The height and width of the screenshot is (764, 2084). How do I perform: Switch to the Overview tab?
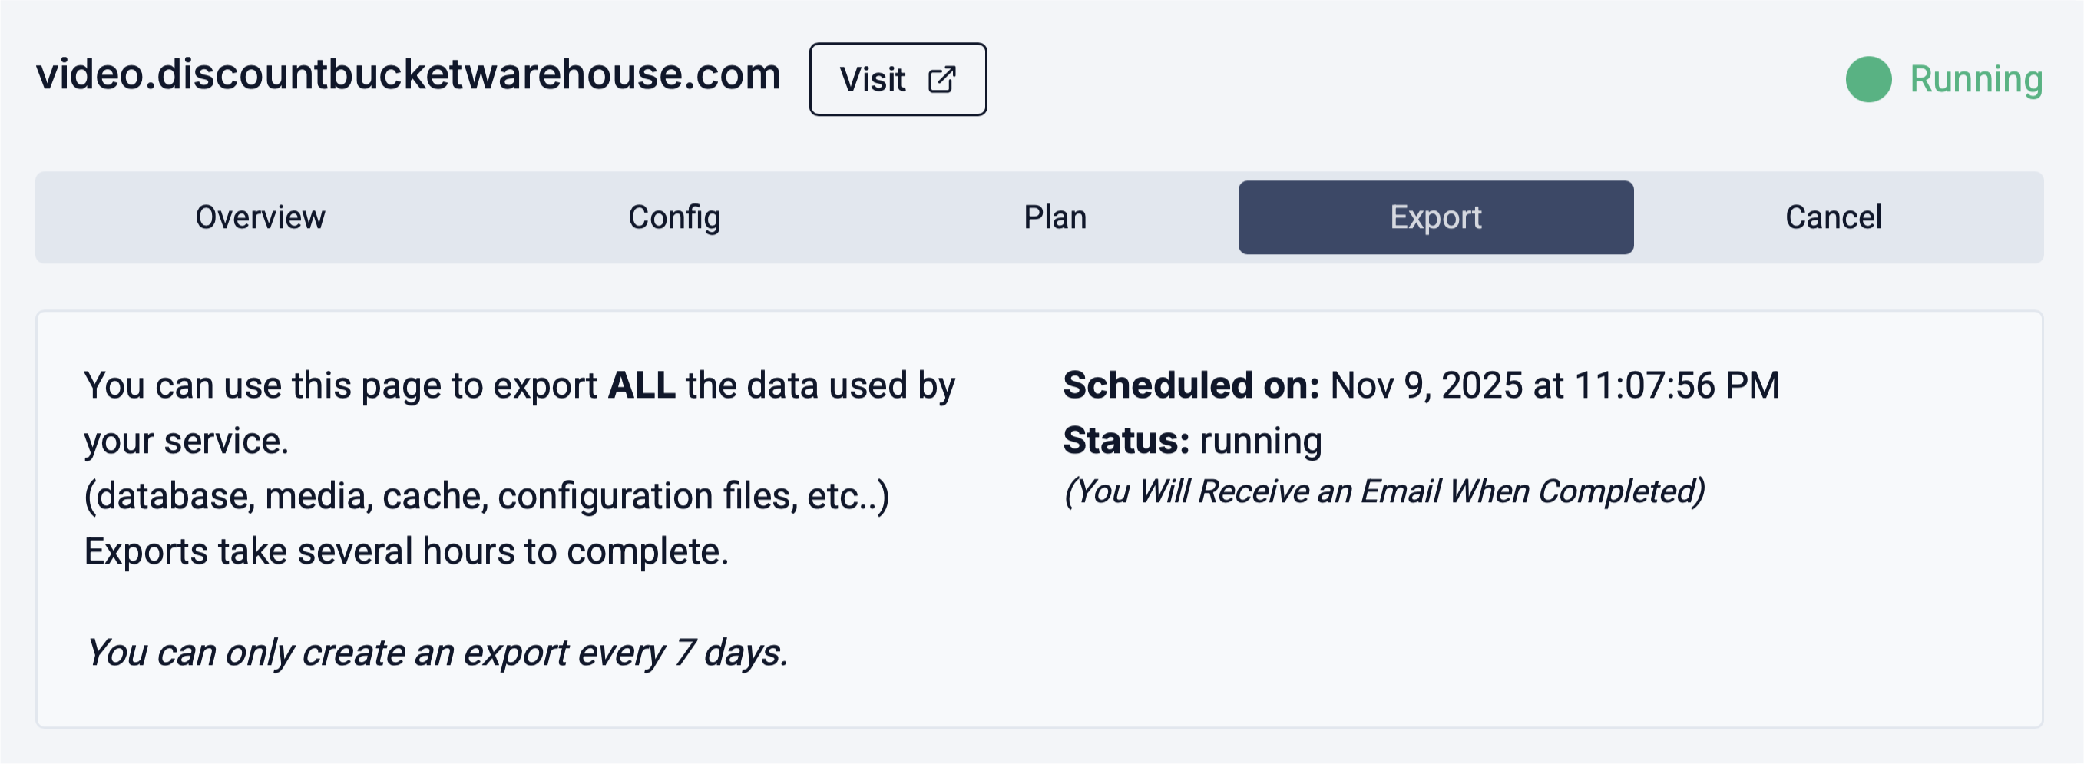260,217
